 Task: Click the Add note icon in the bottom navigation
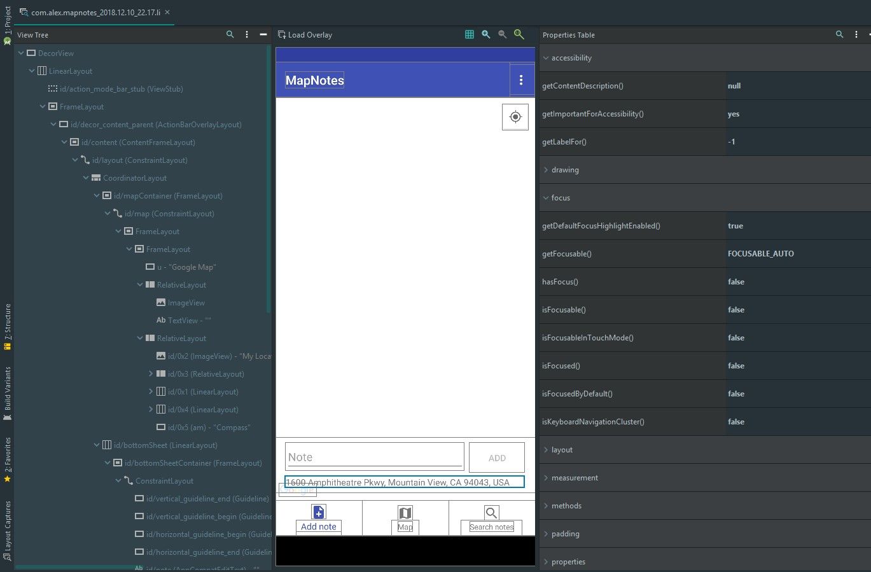click(319, 512)
